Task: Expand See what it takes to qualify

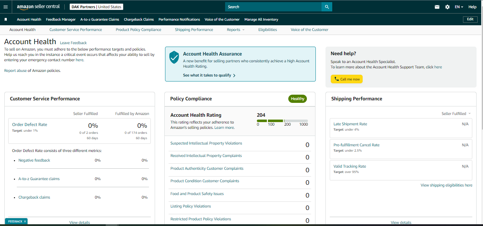Action: tap(209, 75)
